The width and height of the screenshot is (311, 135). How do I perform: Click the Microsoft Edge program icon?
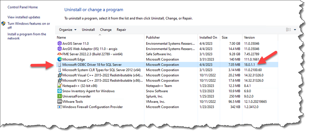click(x=60, y=59)
